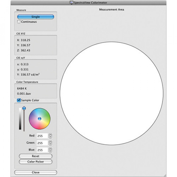Screen dimensions: 177x177
Task: Click the Blue value stepper arrows
Action: [50, 150]
